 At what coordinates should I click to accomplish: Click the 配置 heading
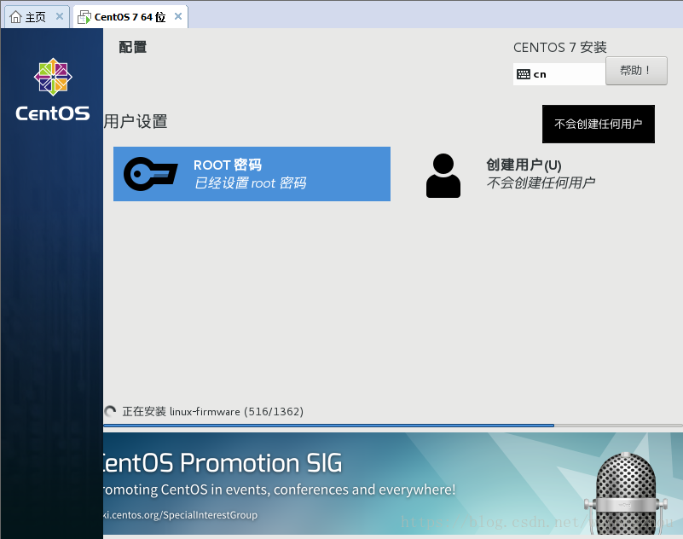(x=133, y=47)
